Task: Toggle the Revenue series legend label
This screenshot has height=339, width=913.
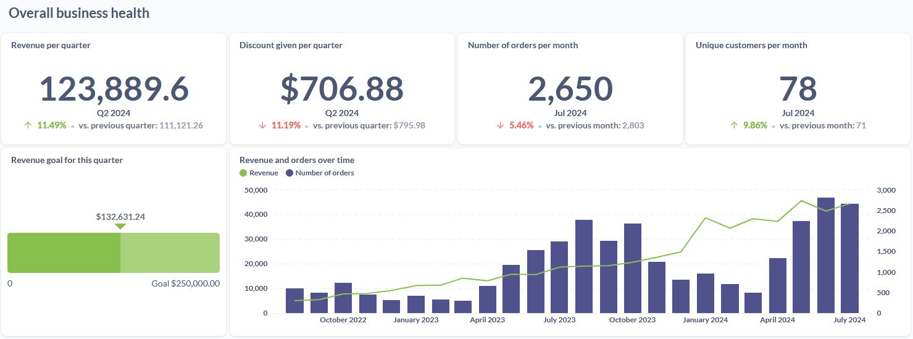Action: [264, 173]
